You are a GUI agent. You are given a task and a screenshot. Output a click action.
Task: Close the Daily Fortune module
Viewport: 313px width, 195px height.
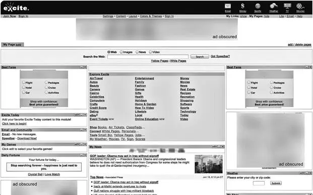click(x=85, y=155)
